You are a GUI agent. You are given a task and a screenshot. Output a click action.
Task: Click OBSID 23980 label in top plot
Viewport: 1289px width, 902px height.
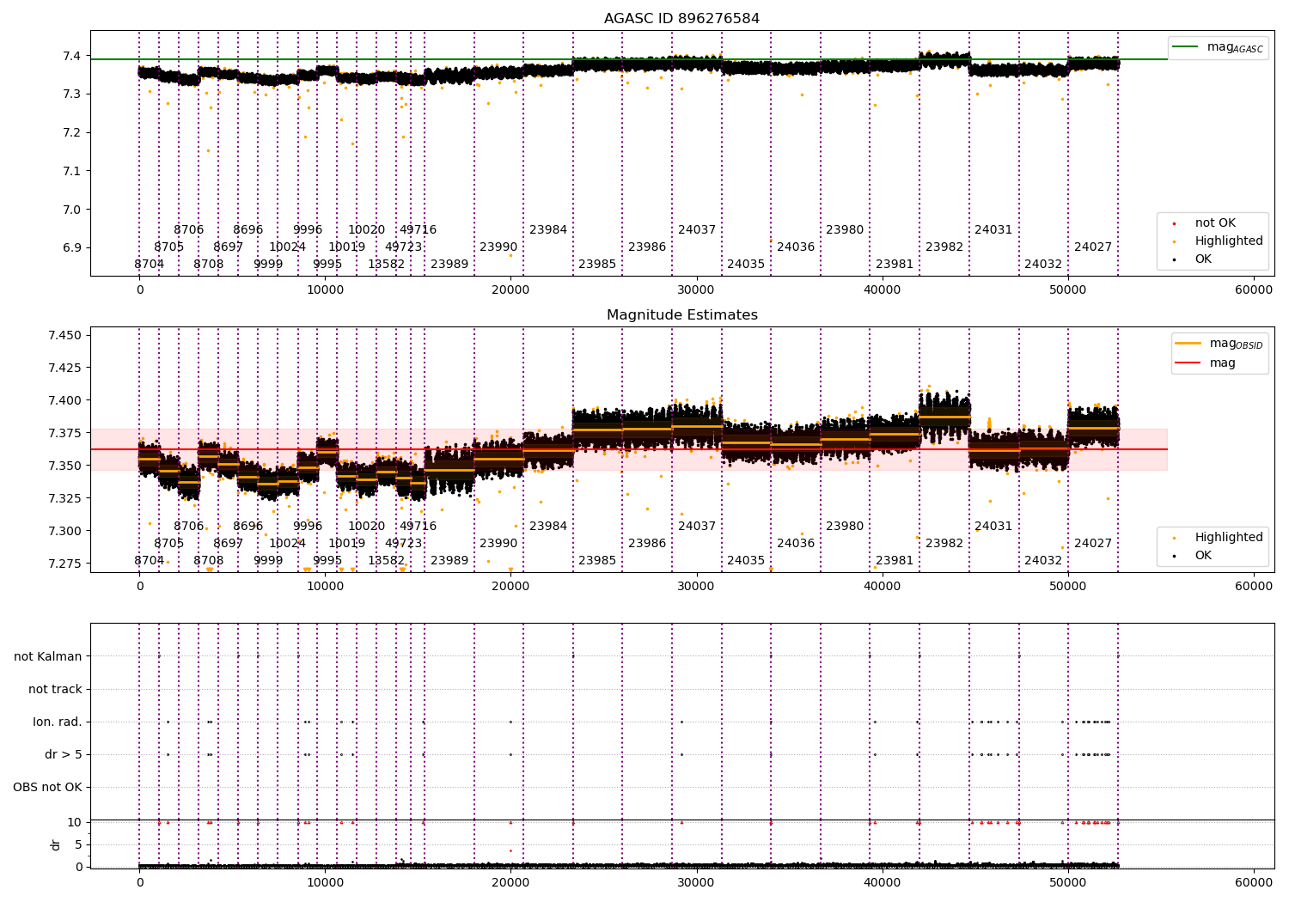(x=845, y=230)
